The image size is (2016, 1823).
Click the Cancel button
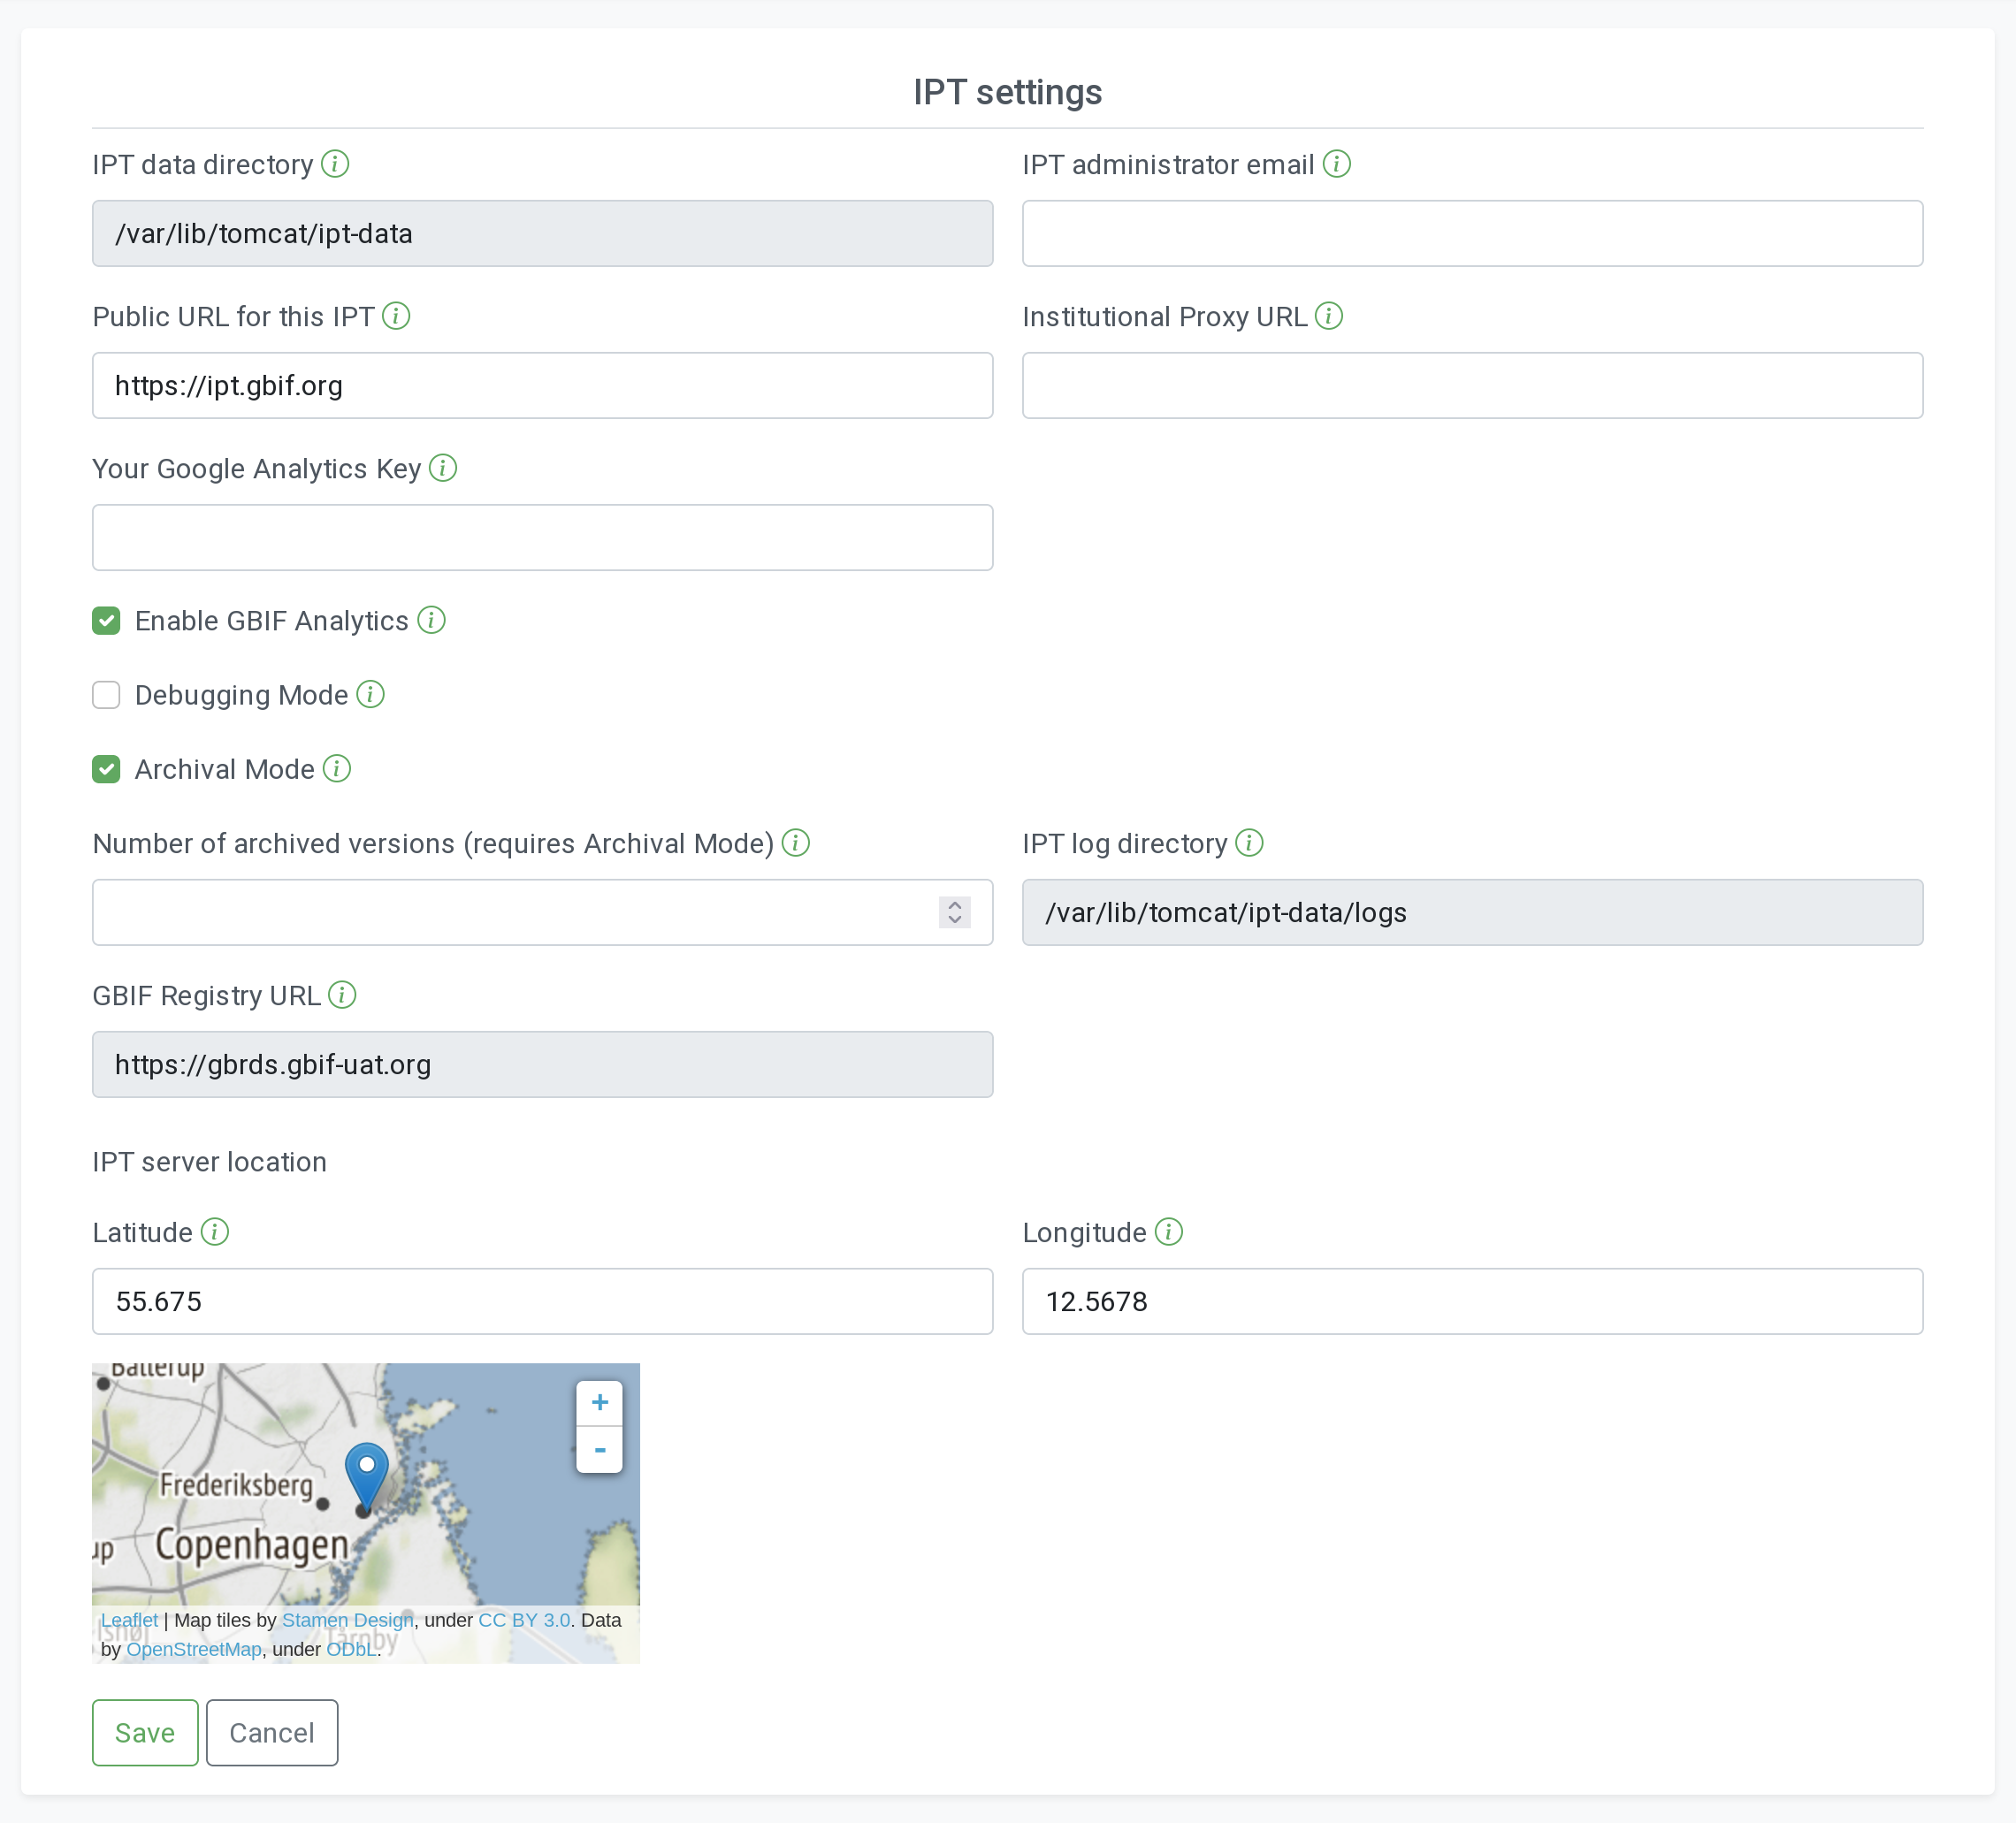coord(272,1732)
